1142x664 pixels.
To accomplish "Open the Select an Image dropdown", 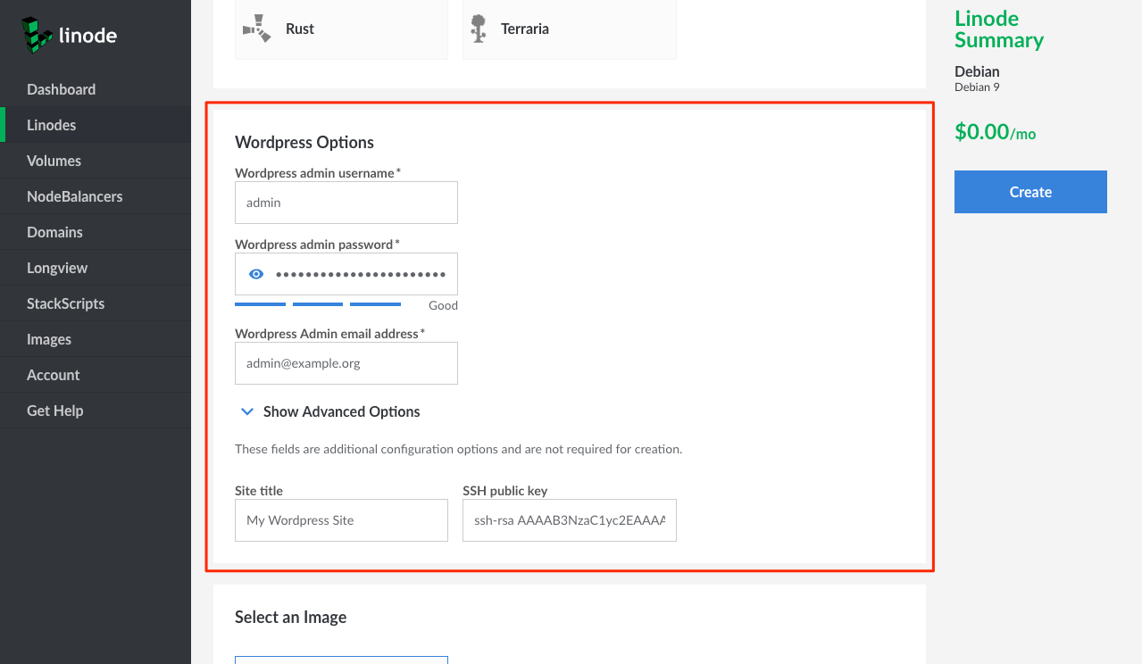I will pyautogui.click(x=341, y=660).
